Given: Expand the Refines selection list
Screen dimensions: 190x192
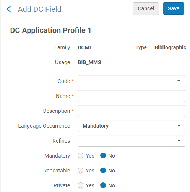Looking at the screenshot, I should click(132, 141).
